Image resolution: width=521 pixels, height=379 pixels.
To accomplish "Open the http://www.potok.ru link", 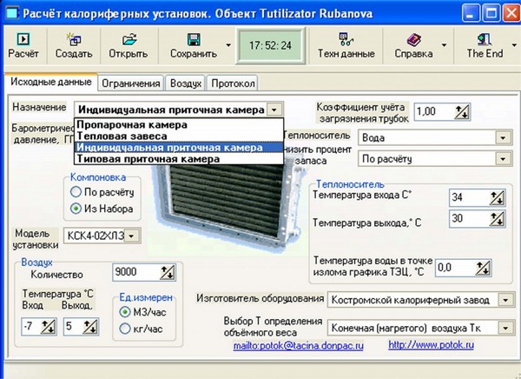I will (x=432, y=345).
